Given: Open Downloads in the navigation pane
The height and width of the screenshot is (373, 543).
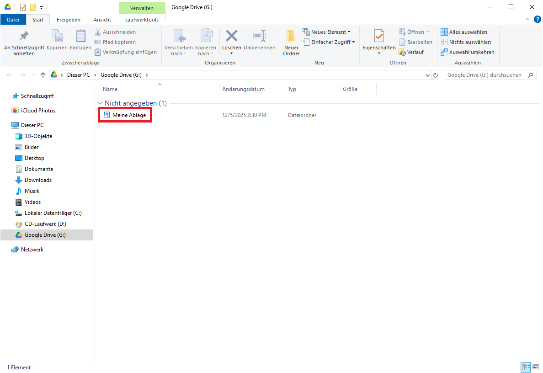Looking at the screenshot, I should click(x=38, y=180).
